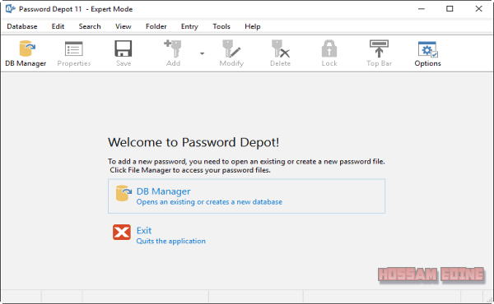Open the Database menu
The image size is (494, 304).
[x=22, y=26]
